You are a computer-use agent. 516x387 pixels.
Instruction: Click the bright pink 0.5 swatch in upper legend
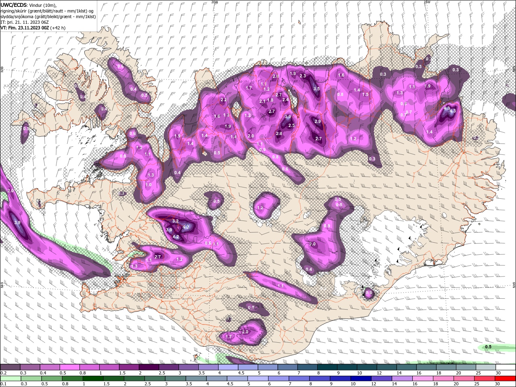(x=69, y=367)
